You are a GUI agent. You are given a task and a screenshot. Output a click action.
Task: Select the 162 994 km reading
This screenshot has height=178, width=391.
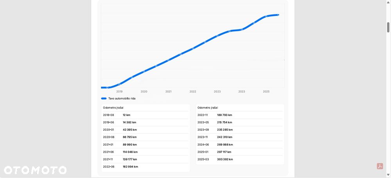coord(131,167)
